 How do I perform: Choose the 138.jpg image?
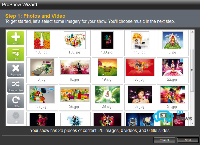[x=107, y=40]
